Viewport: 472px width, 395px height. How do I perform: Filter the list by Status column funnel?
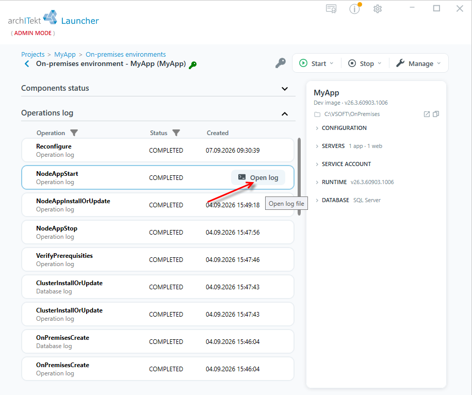[x=176, y=133]
